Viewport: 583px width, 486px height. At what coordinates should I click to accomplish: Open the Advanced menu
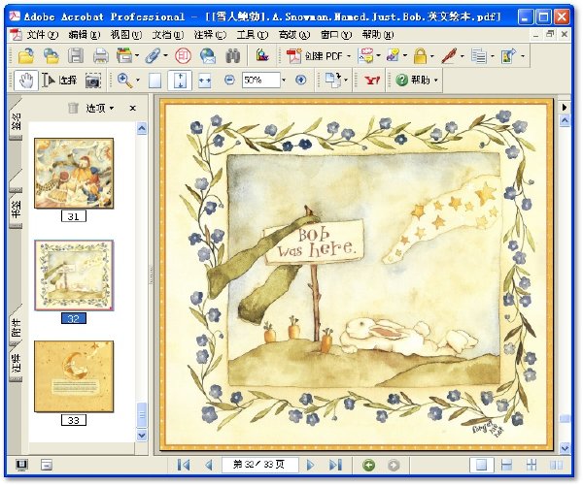tap(294, 35)
